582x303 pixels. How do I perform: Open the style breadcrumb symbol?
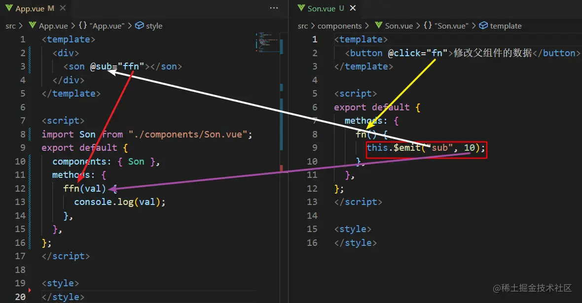tap(154, 26)
